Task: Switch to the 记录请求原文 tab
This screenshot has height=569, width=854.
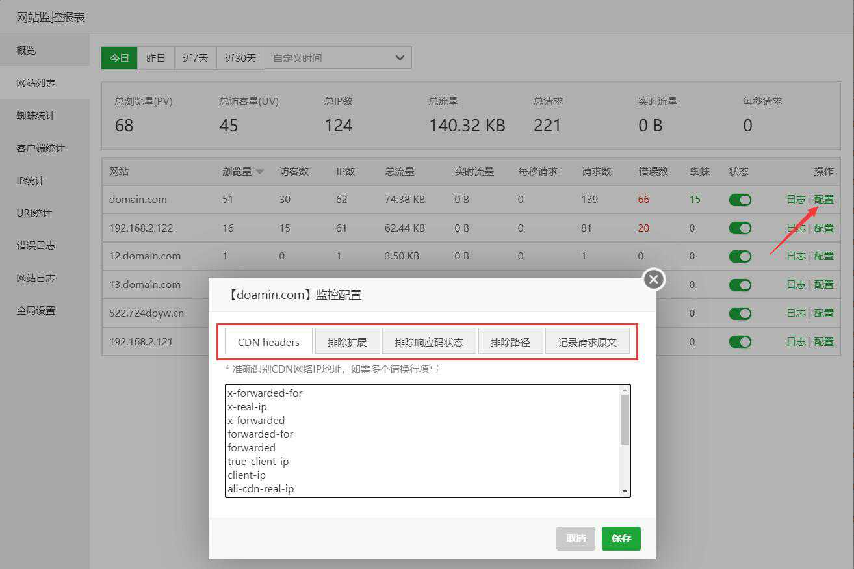Action: pyautogui.click(x=587, y=341)
